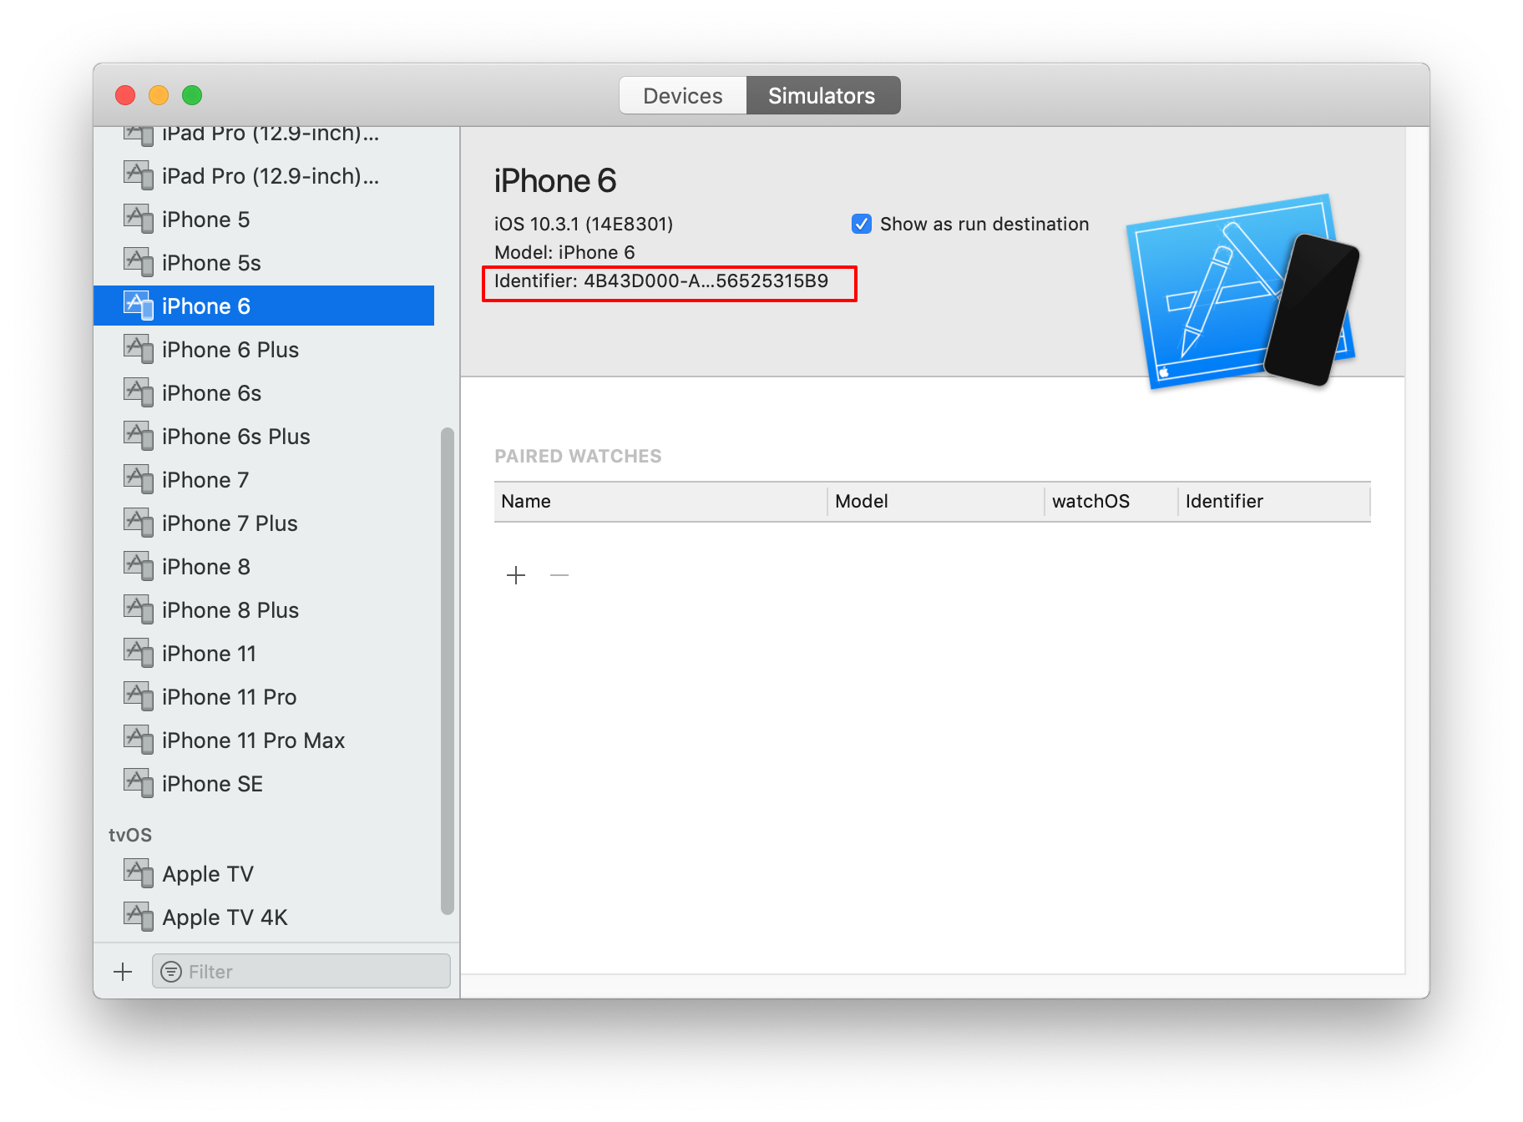Select iPhone 5s simulator in sidebar
Screen dimensions: 1523x1122
click(x=264, y=263)
